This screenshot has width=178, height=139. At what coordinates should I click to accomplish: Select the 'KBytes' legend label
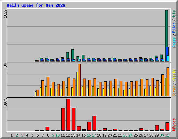pos(174,125)
